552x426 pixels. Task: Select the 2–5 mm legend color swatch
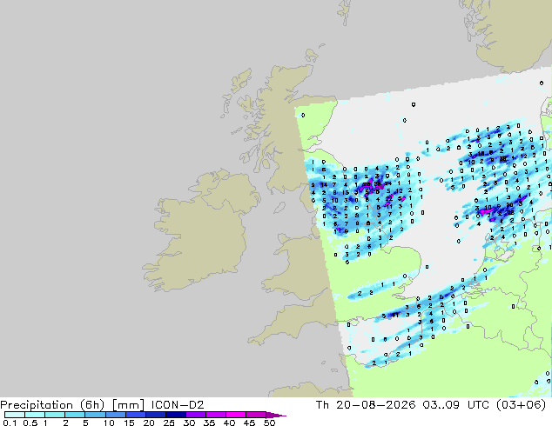(75, 415)
